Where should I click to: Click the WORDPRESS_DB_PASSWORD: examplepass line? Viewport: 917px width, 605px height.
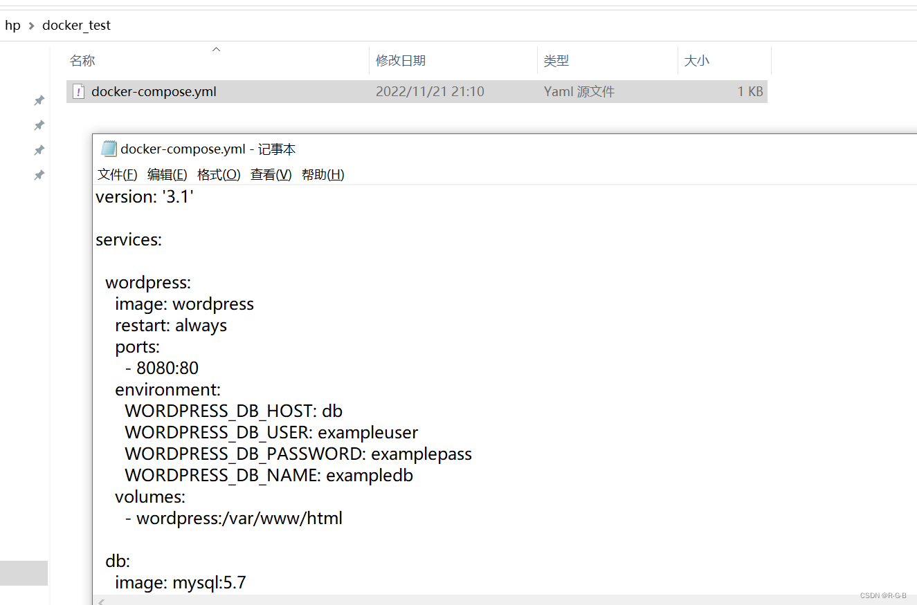pos(298,454)
